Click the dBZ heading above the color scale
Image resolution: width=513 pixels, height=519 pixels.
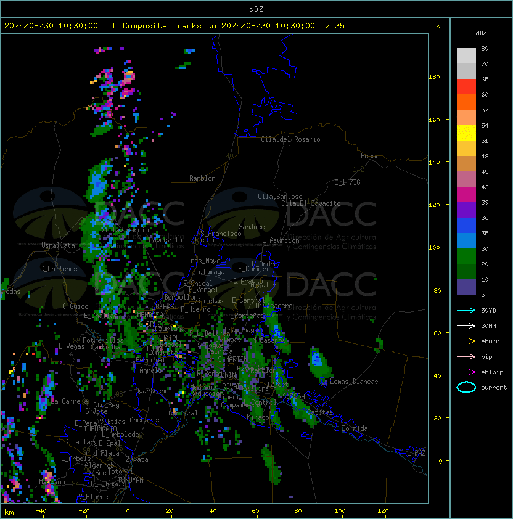point(481,33)
